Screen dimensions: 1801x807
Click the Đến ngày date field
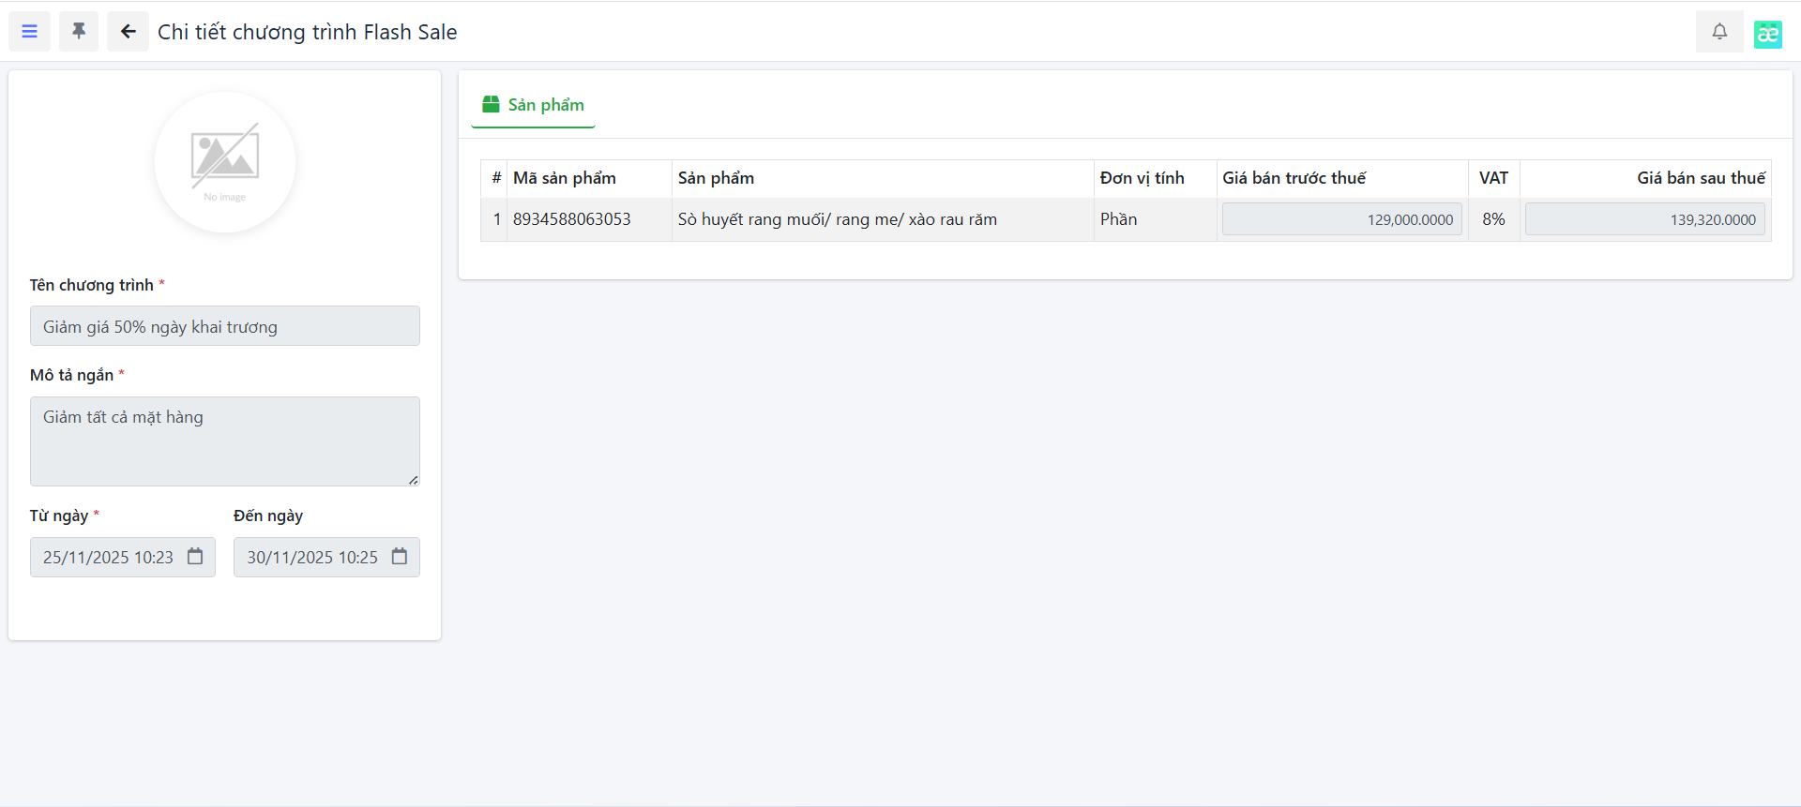pos(311,558)
